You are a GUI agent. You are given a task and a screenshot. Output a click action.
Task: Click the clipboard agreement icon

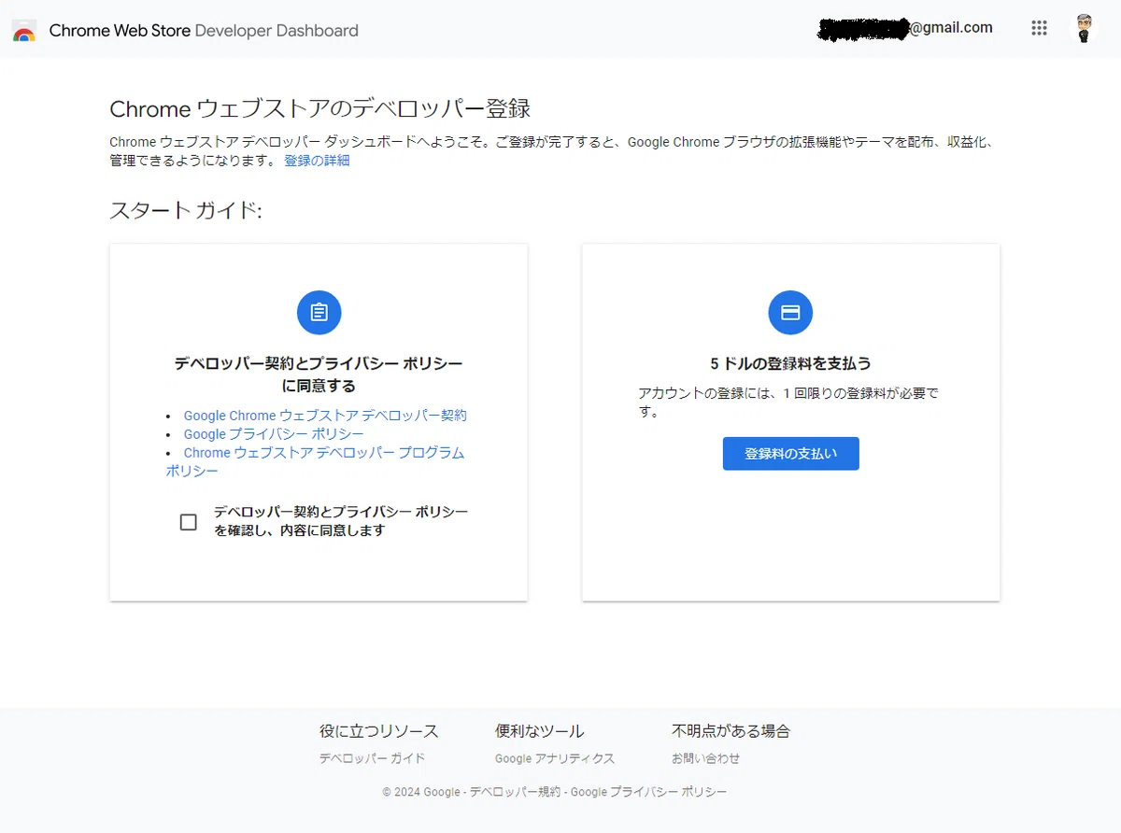click(x=319, y=312)
